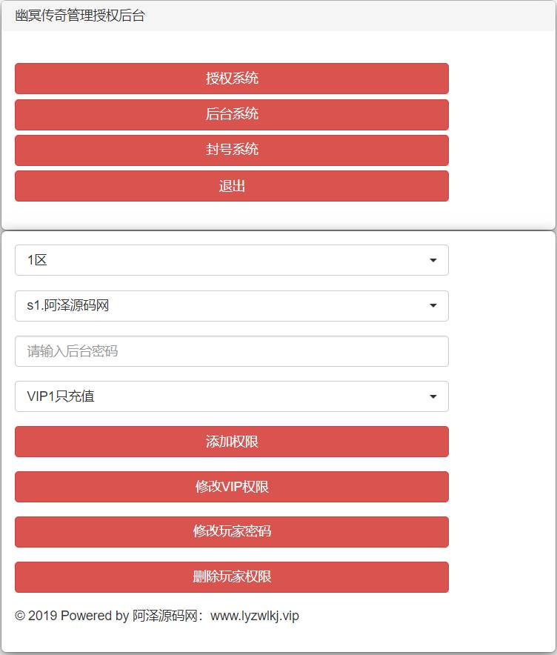The height and width of the screenshot is (655, 557).
Task: Click the © 2019 Powered by text
Action: pyautogui.click(x=72, y=616)
